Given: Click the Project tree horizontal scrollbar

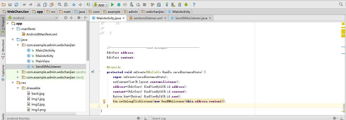Looking at the screenshot, I should 41,113.
